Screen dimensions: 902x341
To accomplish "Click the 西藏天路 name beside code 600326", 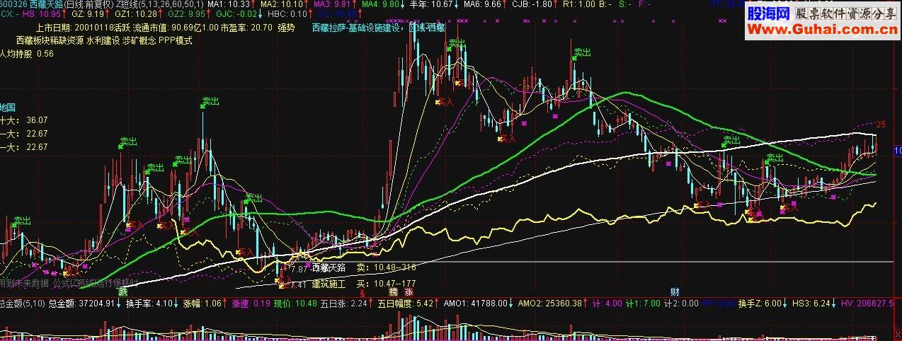I will (x=47, y=4).
